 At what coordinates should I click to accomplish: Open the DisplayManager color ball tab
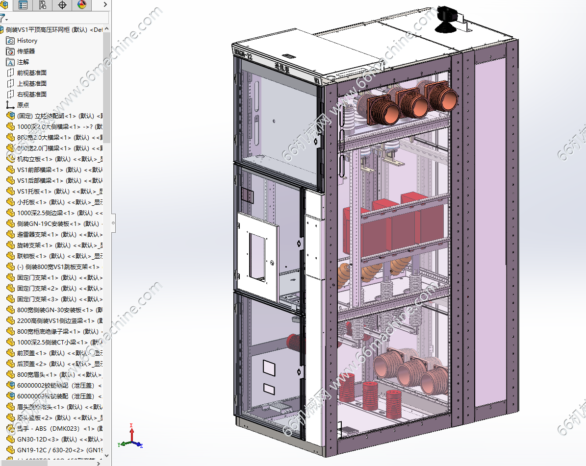click(82, 5)
